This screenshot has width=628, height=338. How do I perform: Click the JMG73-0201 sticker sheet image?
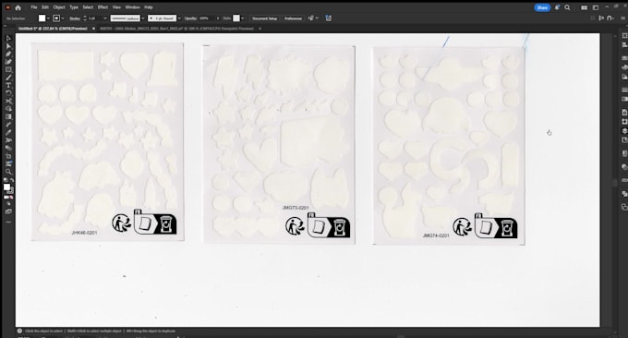(279, 144)
